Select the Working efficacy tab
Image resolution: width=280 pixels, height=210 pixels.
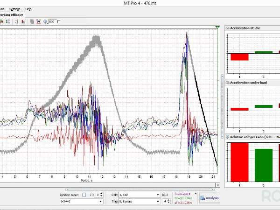[12, 15]
